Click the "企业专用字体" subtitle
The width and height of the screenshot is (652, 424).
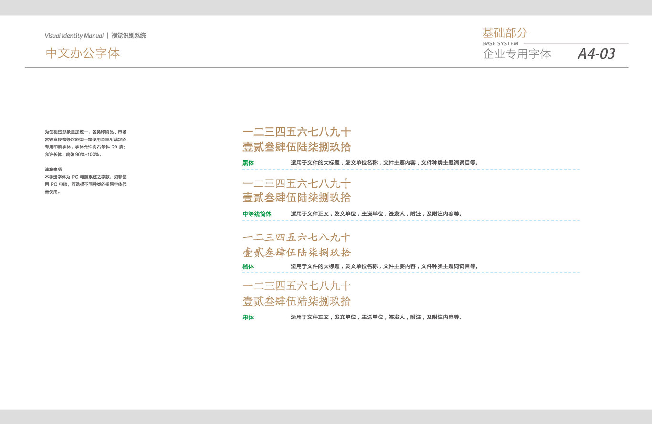pyautogui.click(x=517, y=54)
